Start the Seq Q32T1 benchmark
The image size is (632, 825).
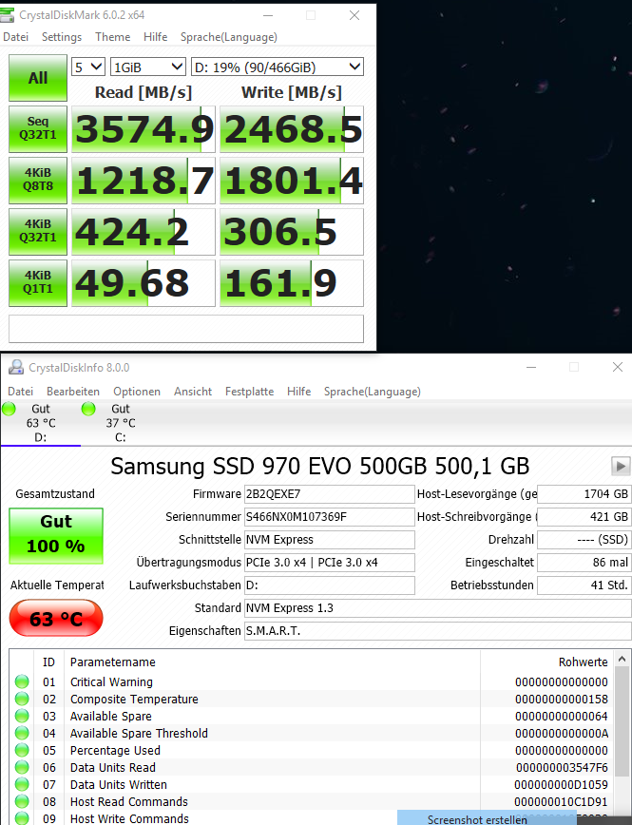point(38,129)
